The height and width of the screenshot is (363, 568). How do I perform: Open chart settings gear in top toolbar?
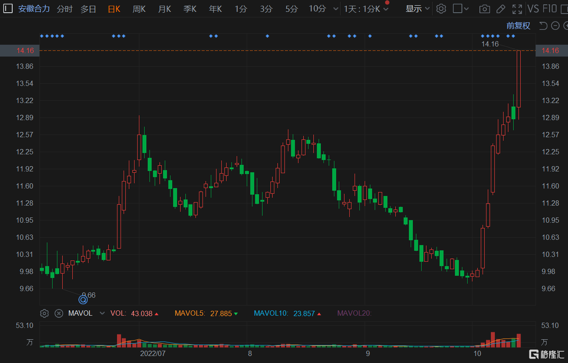tap(441, 9)
